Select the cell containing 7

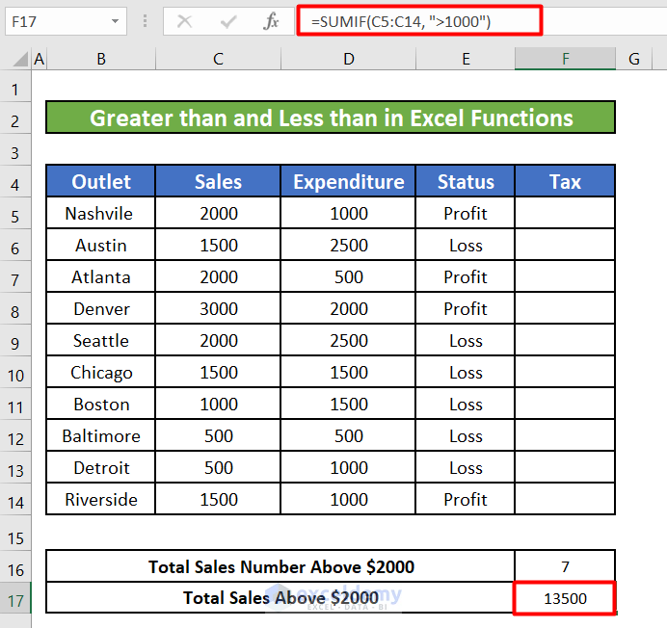pyautogui.click(x=565, y=566)
